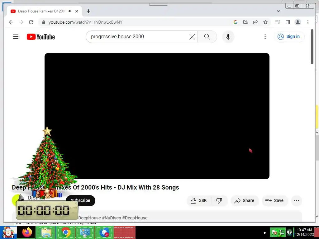The image size is (319, 239).
Task: Open the 10:47 AM clock in tray
Action: point(304,232)
